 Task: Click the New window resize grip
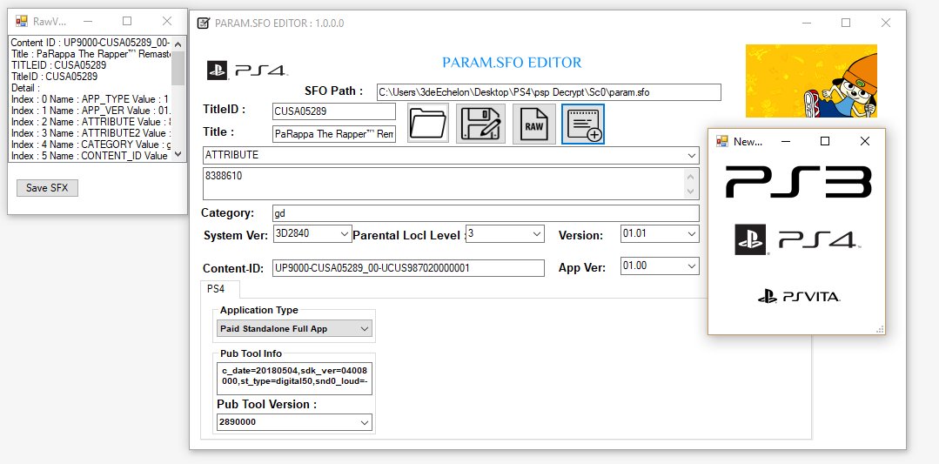[x=881, y=329]
